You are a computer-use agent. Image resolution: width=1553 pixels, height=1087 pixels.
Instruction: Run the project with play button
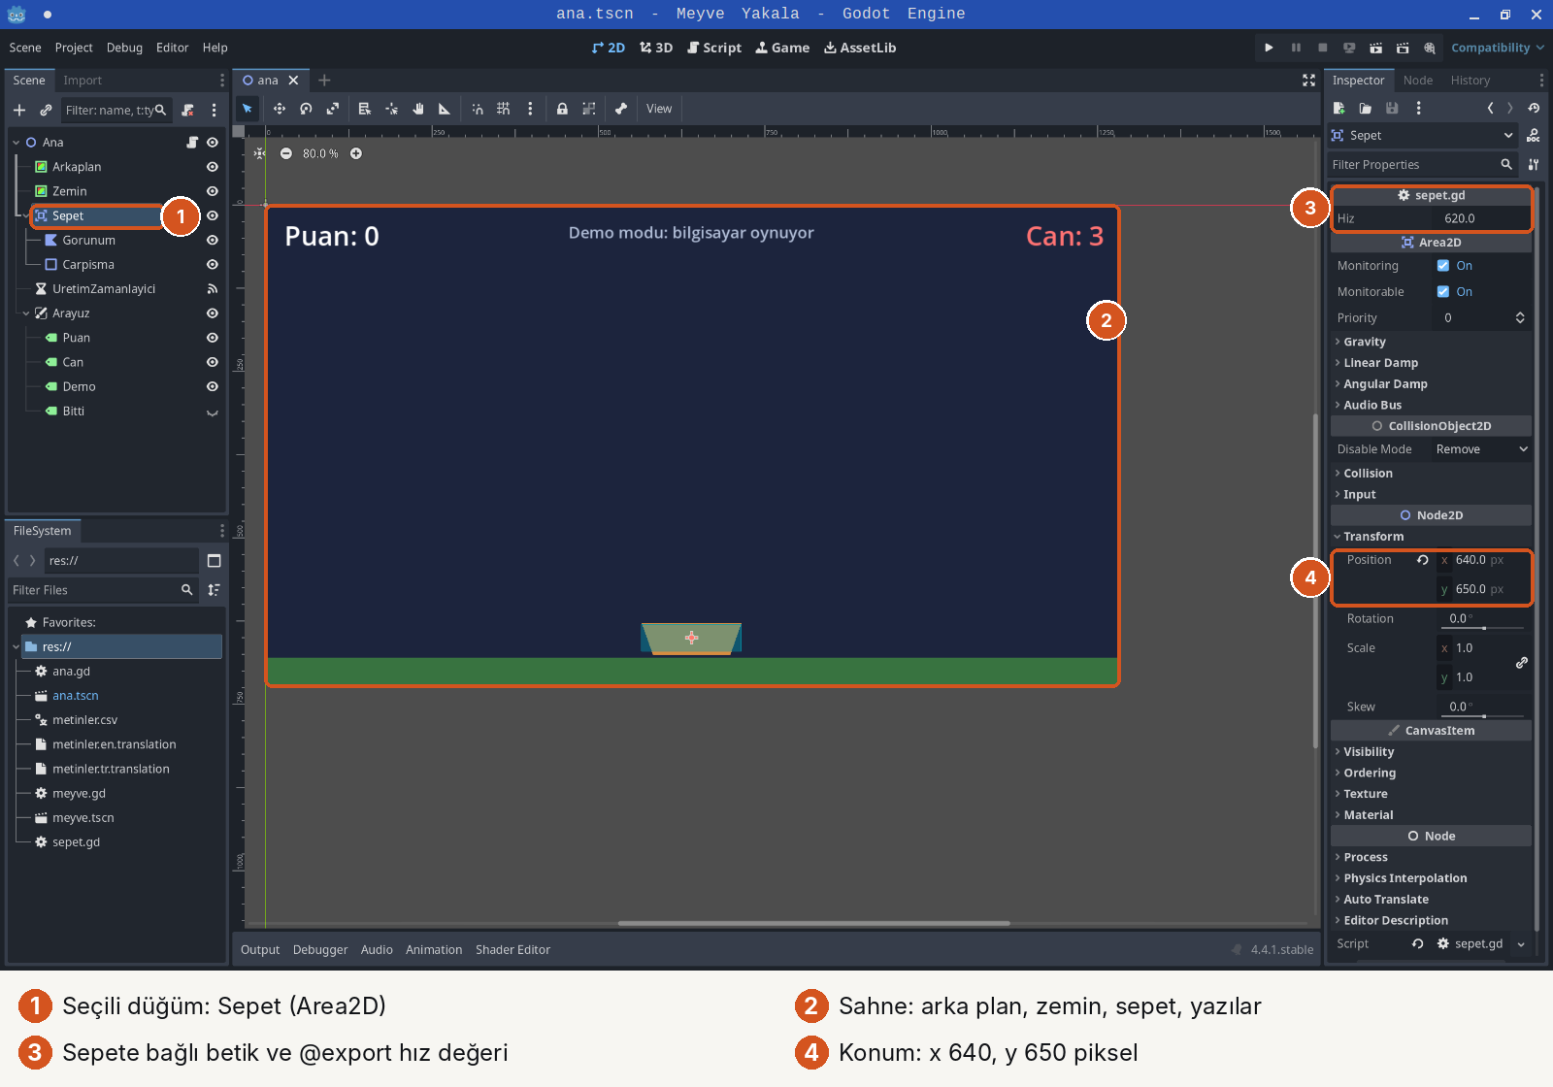pos(1269,48)
